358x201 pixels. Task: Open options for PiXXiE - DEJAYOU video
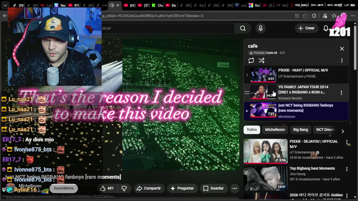(347, 142)
